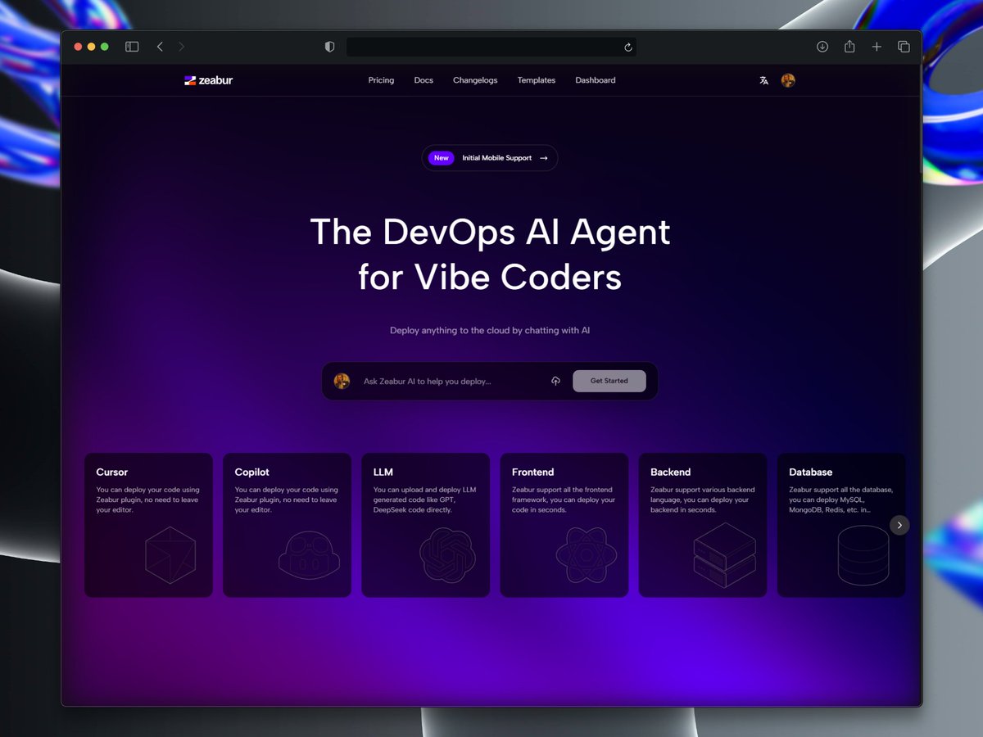Open the Templates page
This screenshot has height=737, width=983.
coord(537,80)
